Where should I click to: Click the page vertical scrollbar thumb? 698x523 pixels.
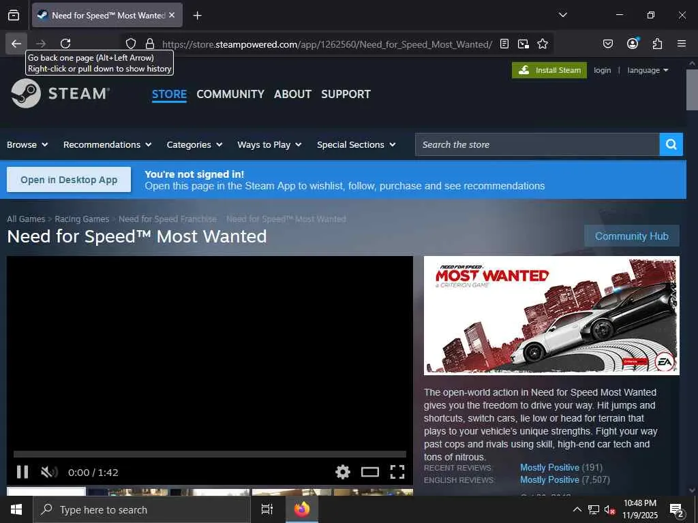[x=692, y=90]
